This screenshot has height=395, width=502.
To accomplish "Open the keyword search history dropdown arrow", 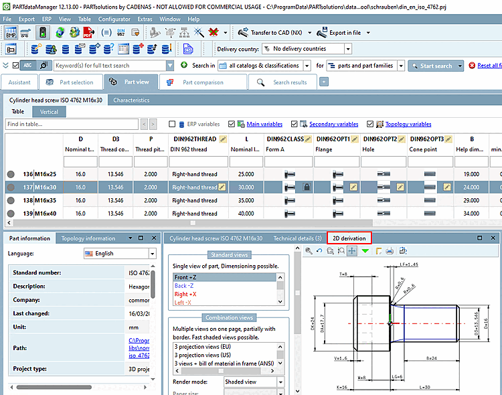I will click(170, 66).
